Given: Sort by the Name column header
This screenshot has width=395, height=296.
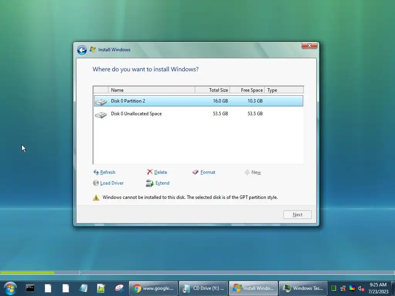Looking at the screenshot, I should (x=151, y=90).
